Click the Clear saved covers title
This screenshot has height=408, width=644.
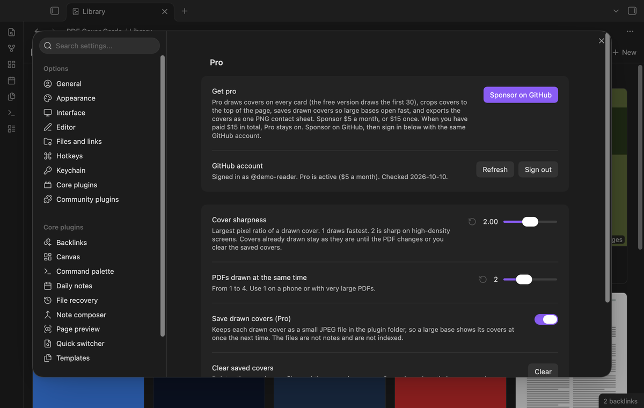[x=243, y=368]
